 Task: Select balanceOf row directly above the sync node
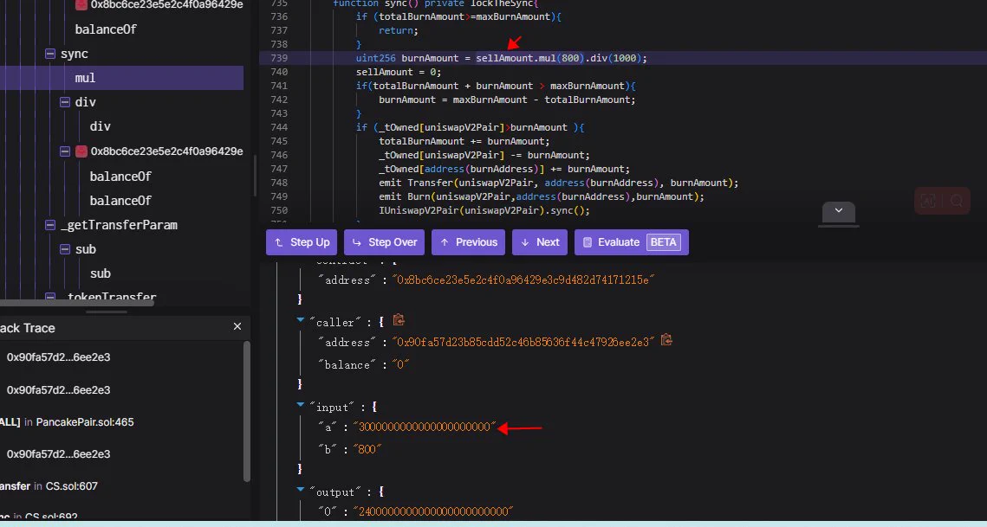[105, 29]
